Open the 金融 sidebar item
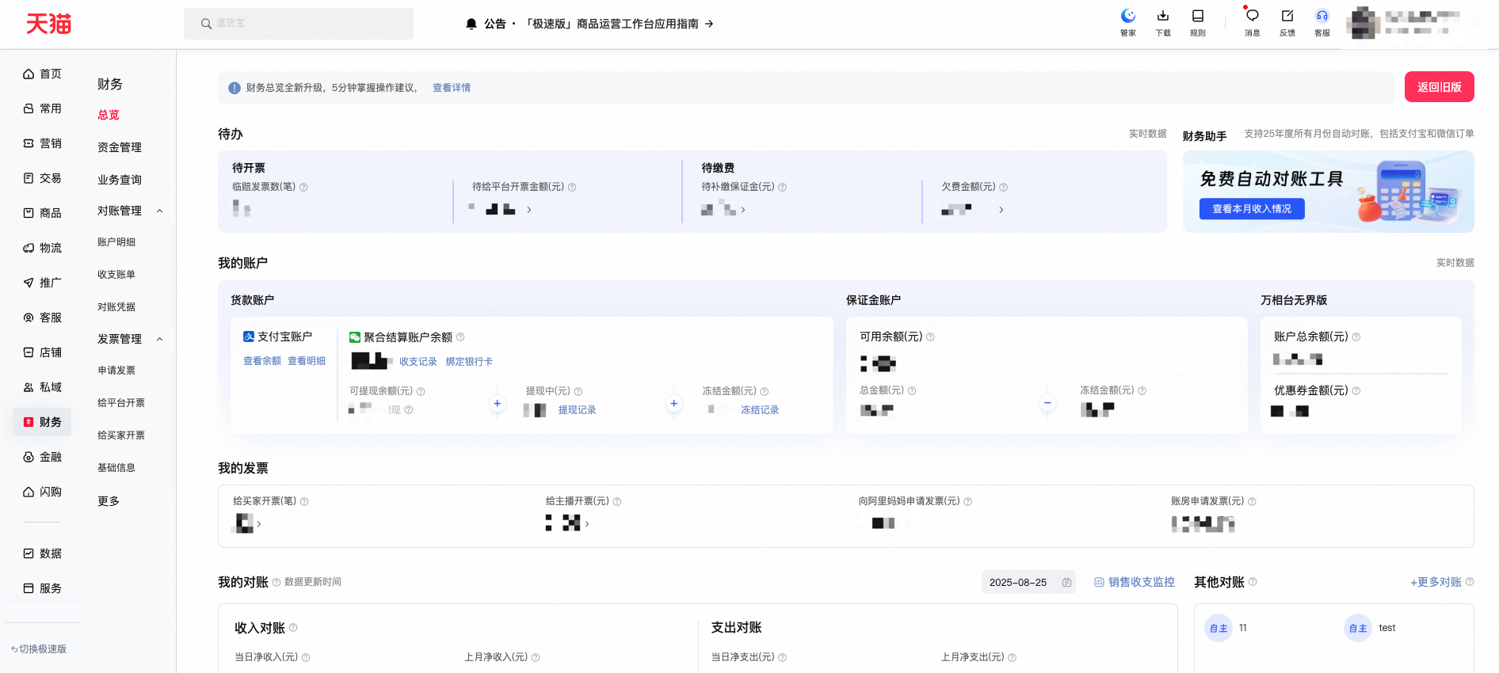The height and width of the screenshot is (673, 1499). click(x=42, y=457)
